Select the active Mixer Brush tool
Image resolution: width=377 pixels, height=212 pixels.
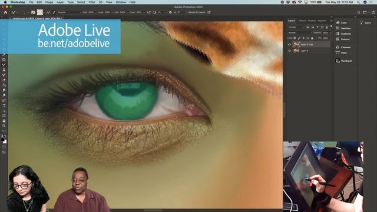tap(4, 65)
